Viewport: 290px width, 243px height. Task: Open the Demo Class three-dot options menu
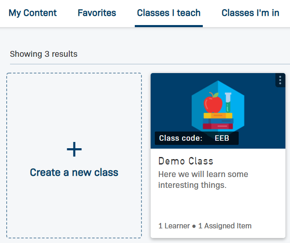[x=280, y=80]
